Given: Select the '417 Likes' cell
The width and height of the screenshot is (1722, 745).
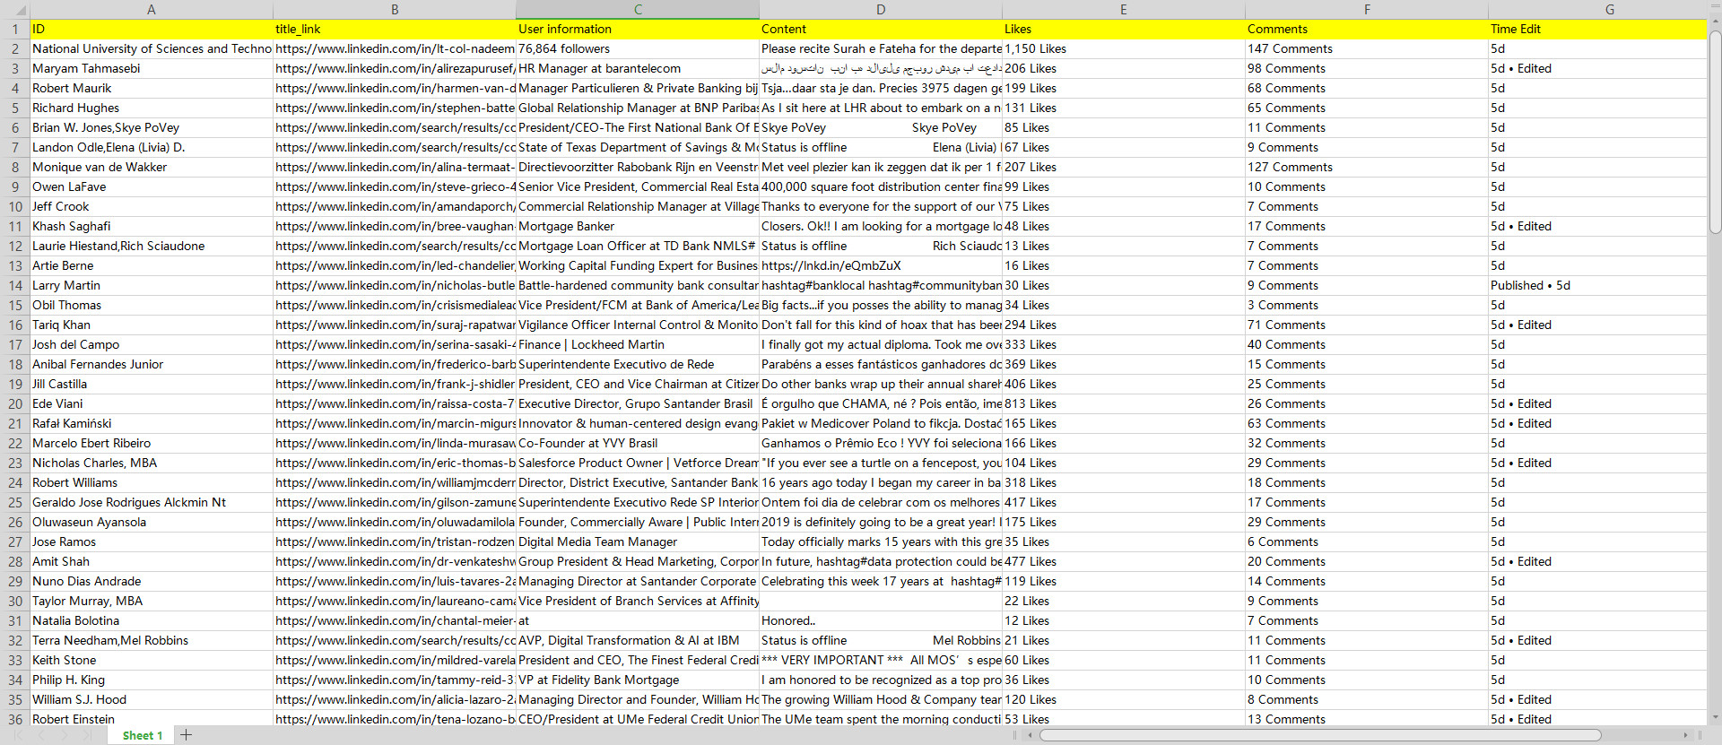Looking at the screenshot, I should tap(1124, 502).
